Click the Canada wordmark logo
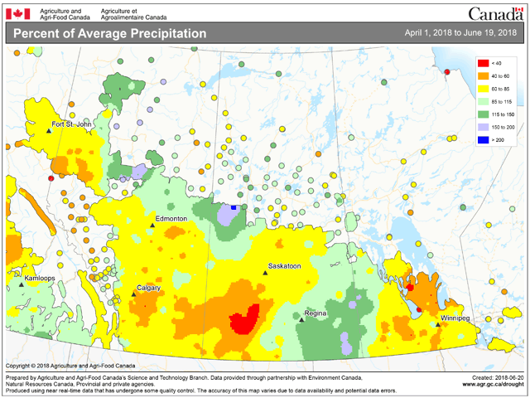This screenshot has width=530, height=398. (495, 12)
